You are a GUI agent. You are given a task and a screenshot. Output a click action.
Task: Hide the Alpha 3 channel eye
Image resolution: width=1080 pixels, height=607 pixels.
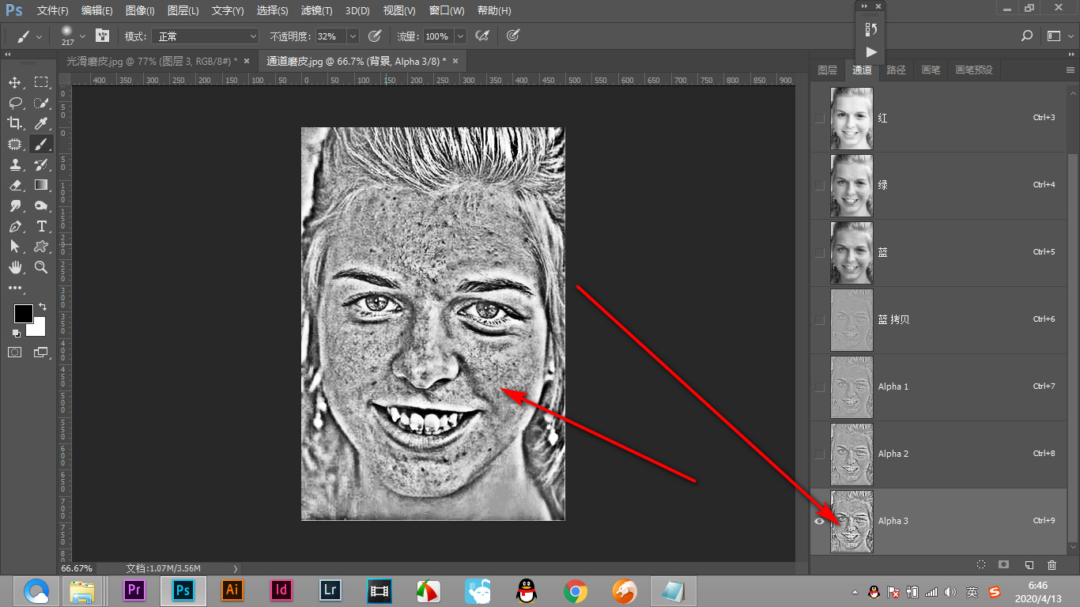820,521
